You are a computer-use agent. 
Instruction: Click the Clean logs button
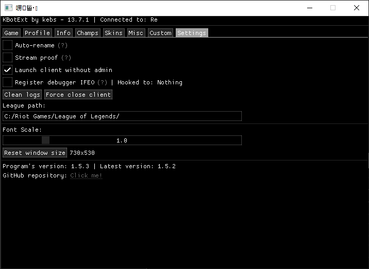click(22, 95)
